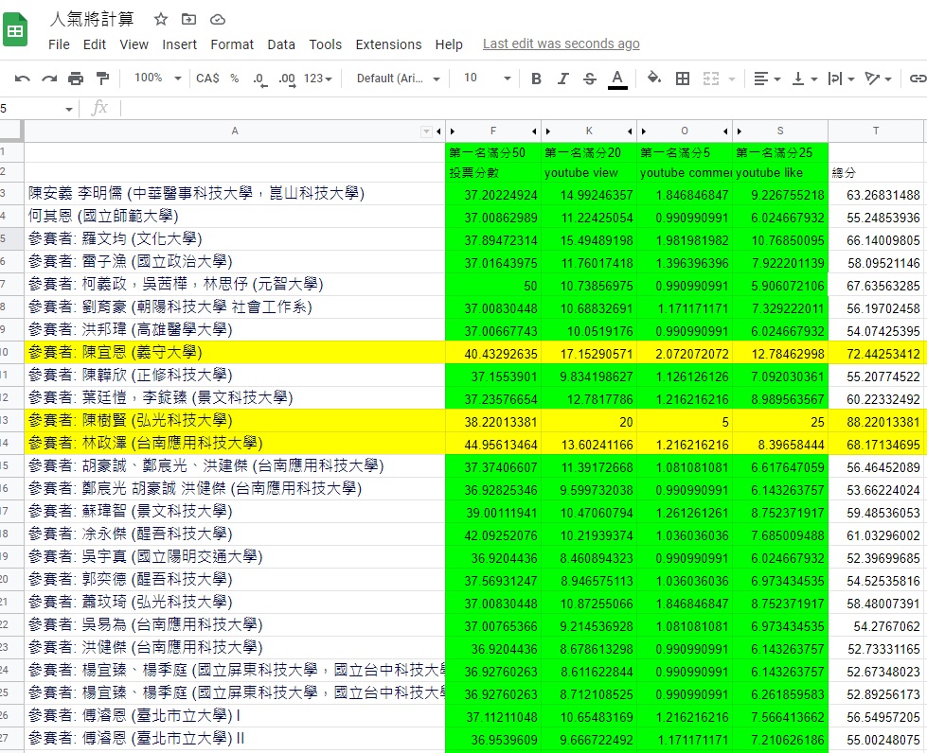Toggle strikethrough formatting
The width and height of the screenshot is (927, 753).
589,79
